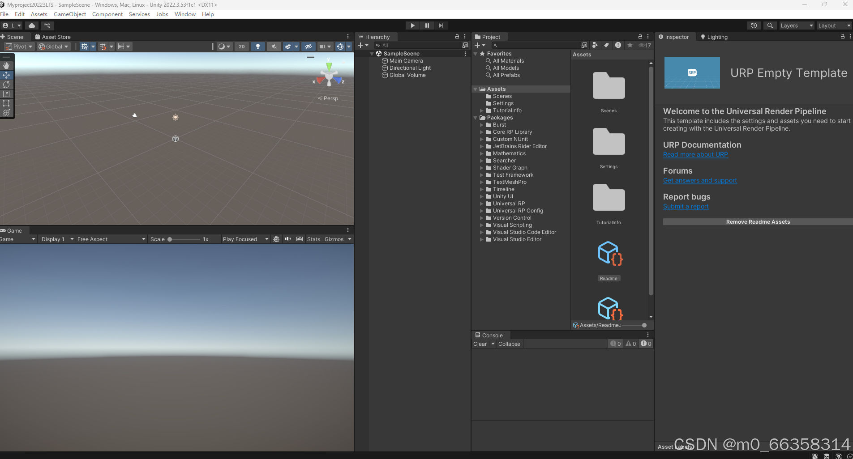Open the Component menu
The height and width of the screenshot is (459, 853).
[107, 14]
